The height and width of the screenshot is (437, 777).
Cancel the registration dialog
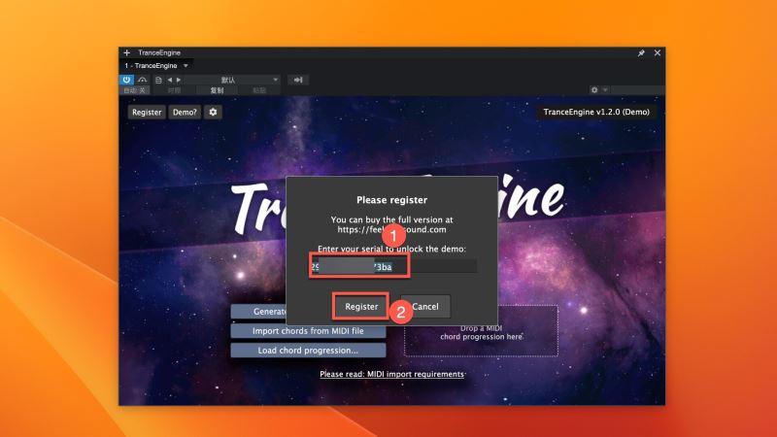425,306
